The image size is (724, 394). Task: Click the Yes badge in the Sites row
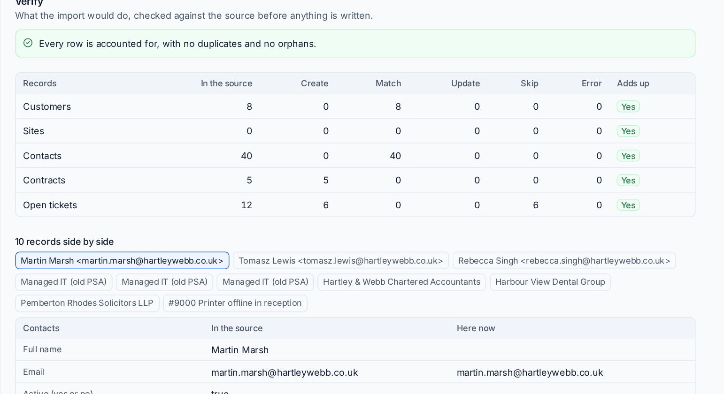[x=628, y=131]
